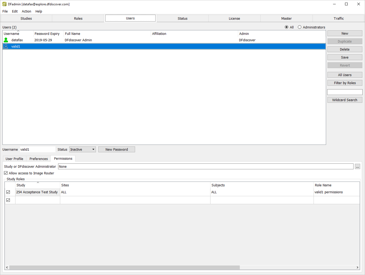Screen dimensions: 365x275
Task: Click the valid1 inactive user icon
Action: (x=6, y=46)
